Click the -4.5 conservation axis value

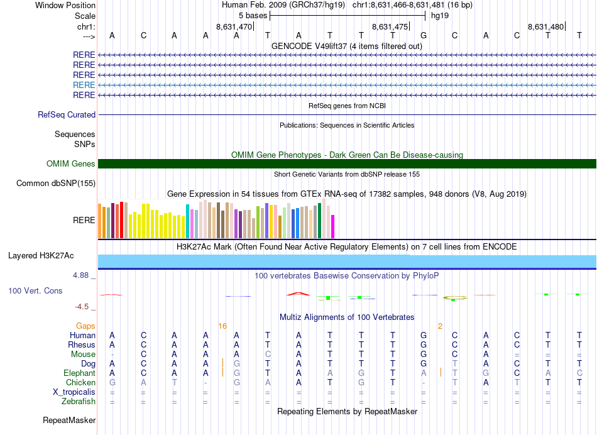(82, 307)
